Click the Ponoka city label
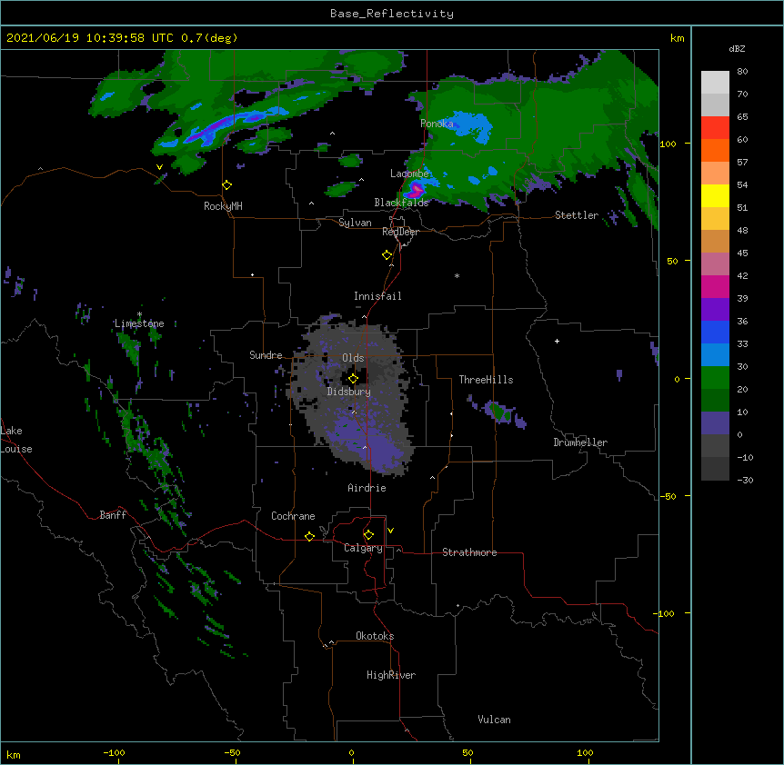 pos(437,124)
